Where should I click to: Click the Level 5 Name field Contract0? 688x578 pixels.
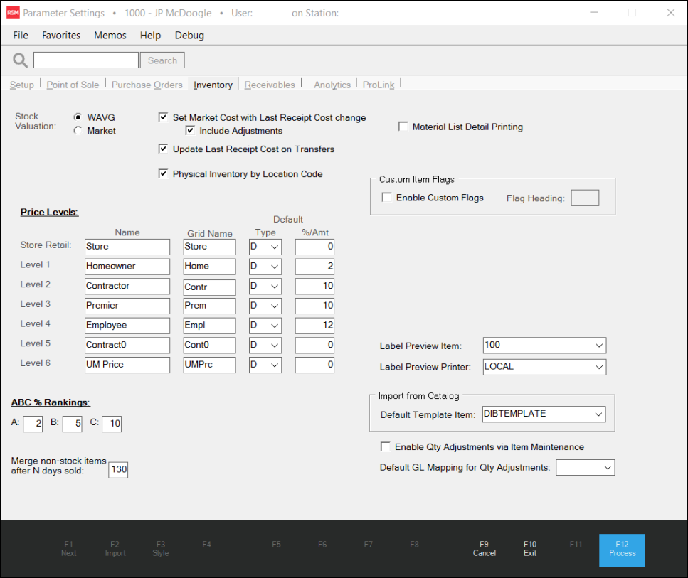click(127, 345)
